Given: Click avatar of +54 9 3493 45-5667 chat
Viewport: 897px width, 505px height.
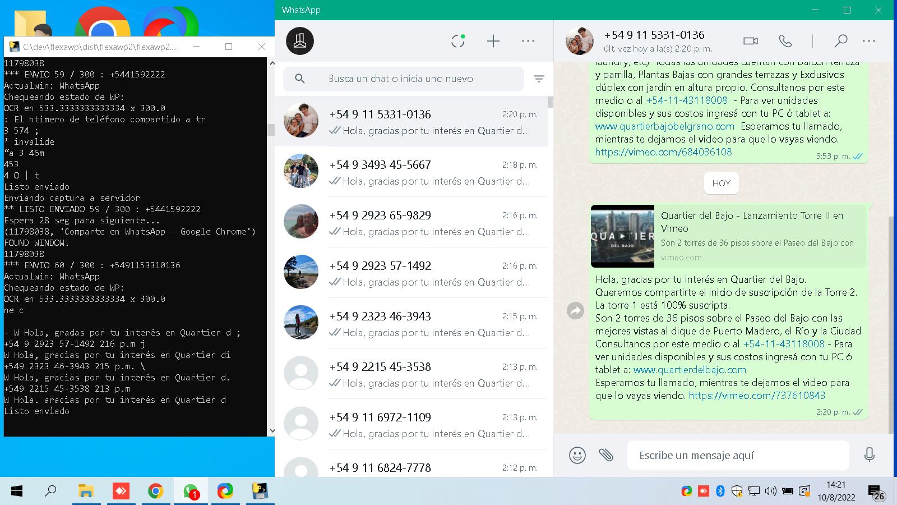Looking at the screenshot, I should click(301, 171).
